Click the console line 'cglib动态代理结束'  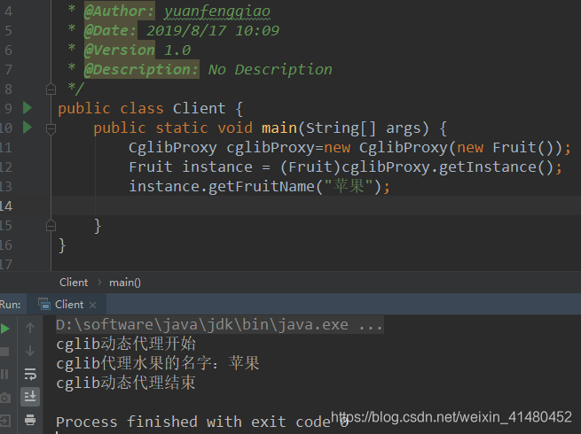[126, 383]
